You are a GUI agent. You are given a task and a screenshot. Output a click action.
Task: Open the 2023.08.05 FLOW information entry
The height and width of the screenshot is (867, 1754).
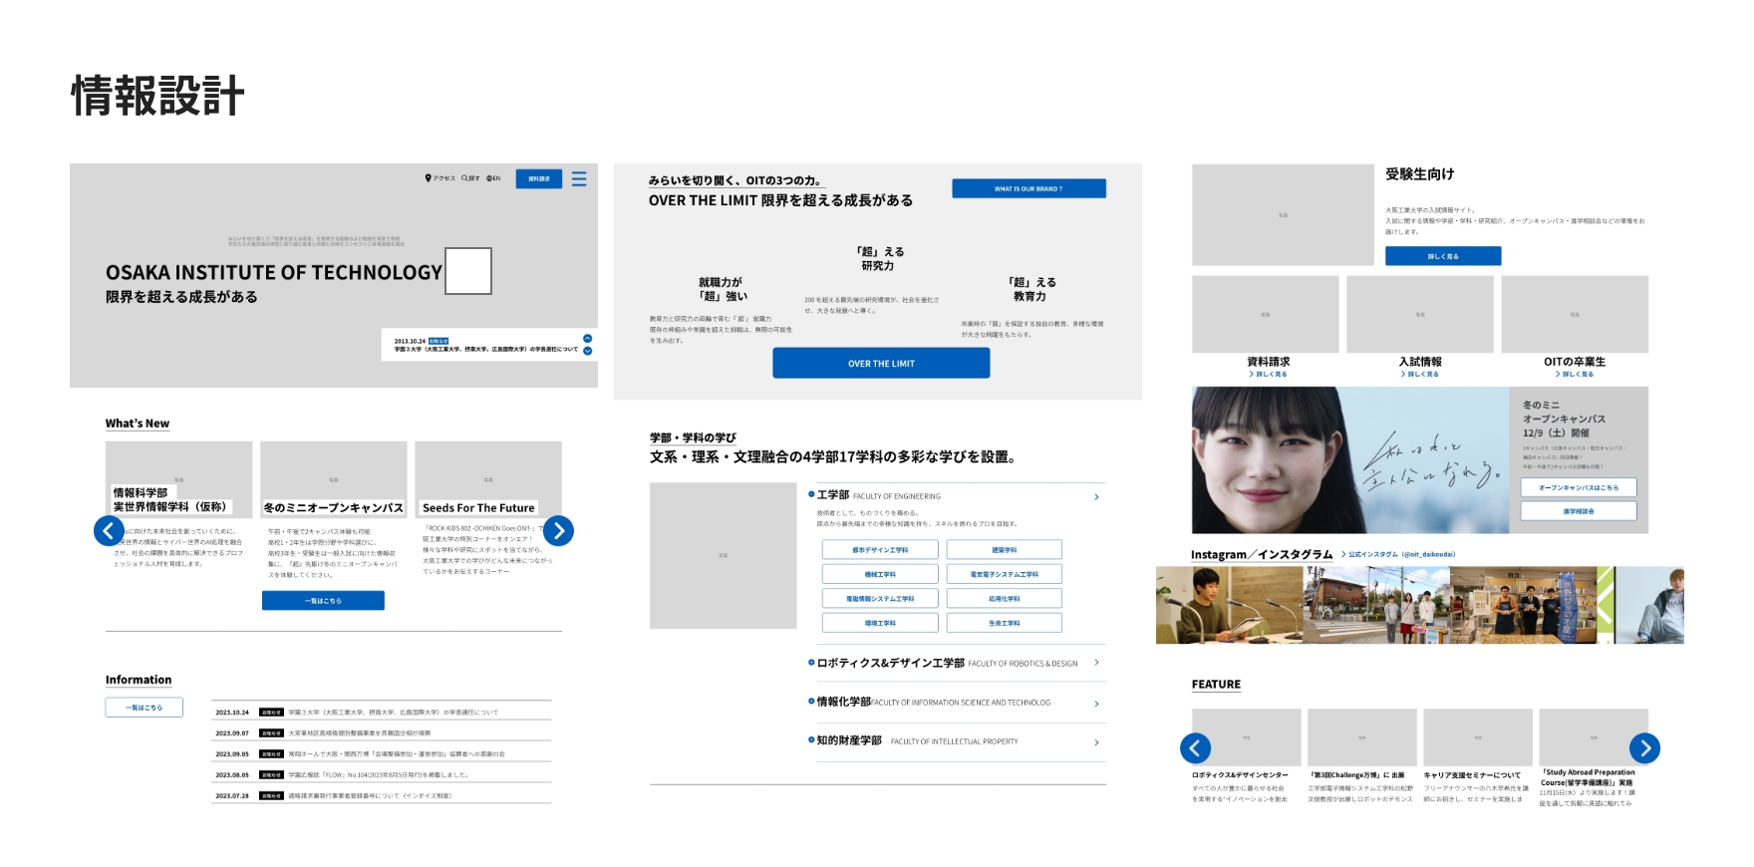[382, 775]
